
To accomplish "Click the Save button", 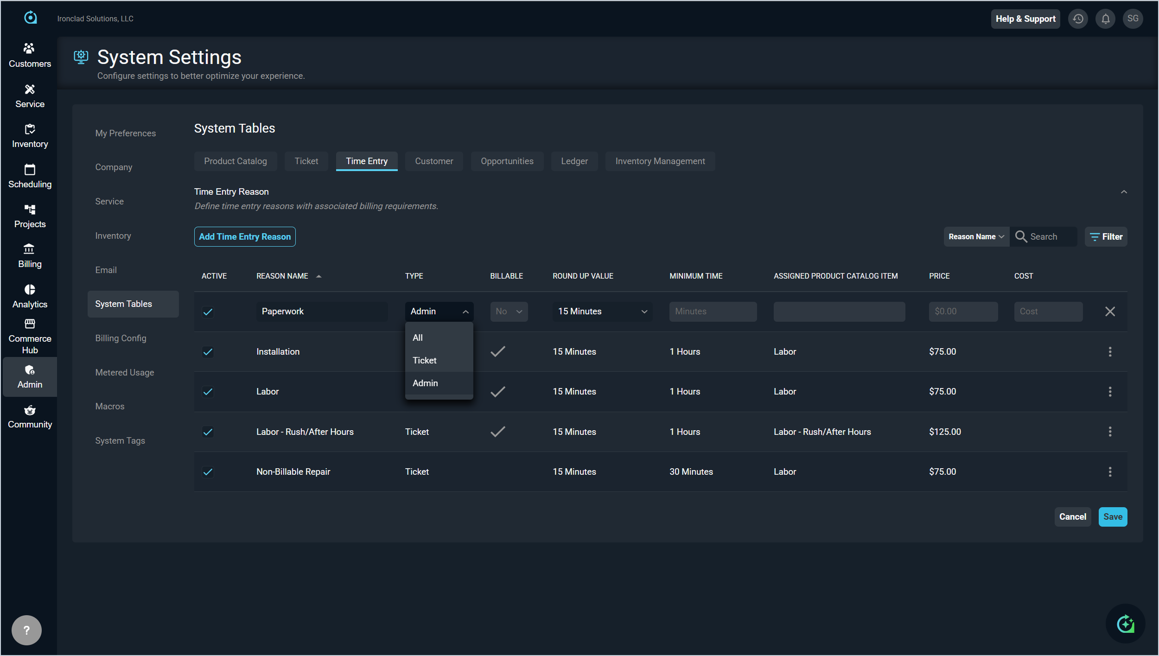I will click(1112, 516).
